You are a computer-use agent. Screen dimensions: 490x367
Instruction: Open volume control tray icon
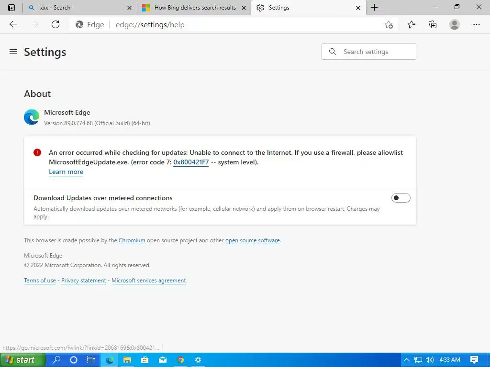(429, 360)
